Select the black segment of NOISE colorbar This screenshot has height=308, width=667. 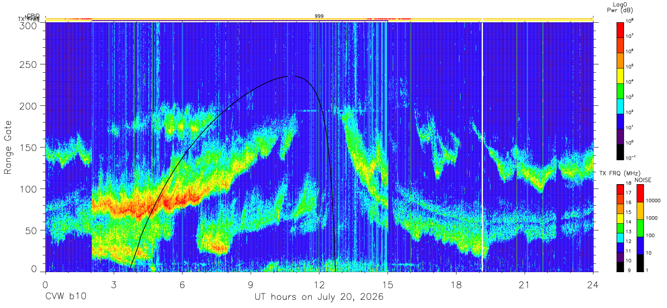coord(640,262)
